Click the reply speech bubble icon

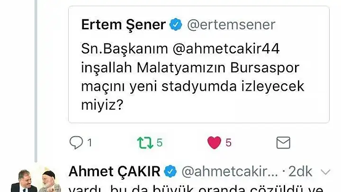(x=76, y=143)
